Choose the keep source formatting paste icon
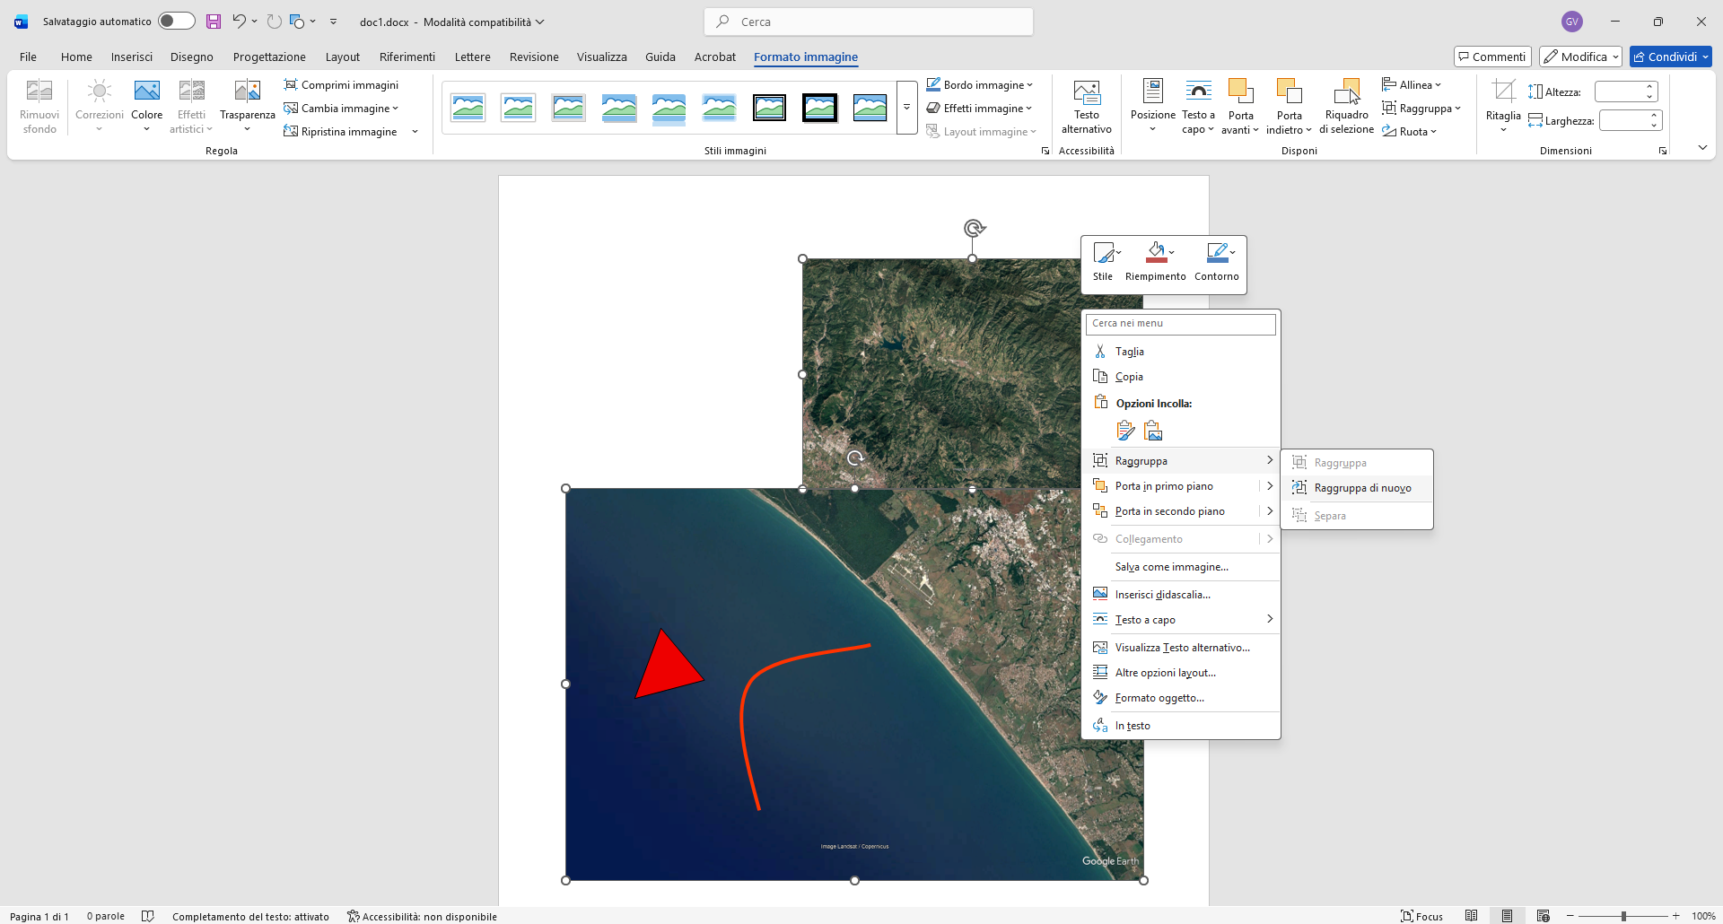Viewport: 1723px width, 924px height. [1125, 431]
